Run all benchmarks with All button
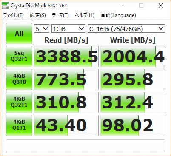The height and width of the screenshot is (156, 171). [19, 34]
